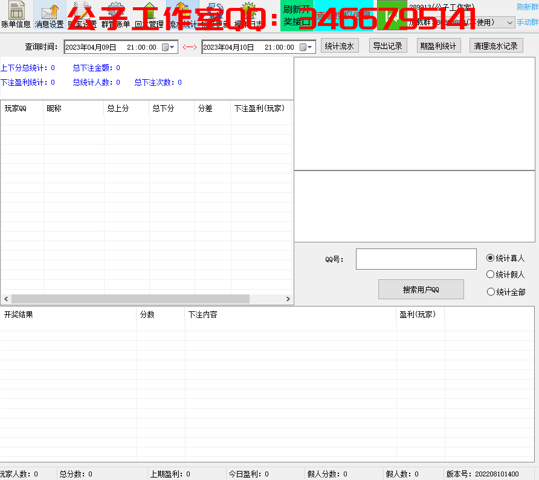Viewport: 539px width, 480px height.
Task: Click the player table scrollbar right arrow
Action: [288, 299]
